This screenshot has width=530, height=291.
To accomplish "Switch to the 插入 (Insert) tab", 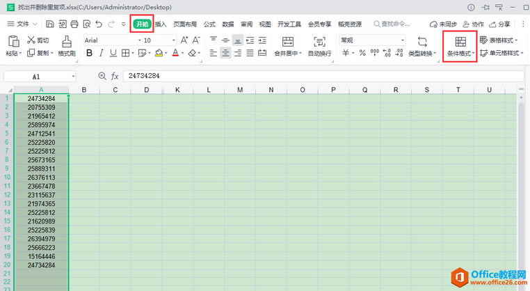I will pos(161,24).
